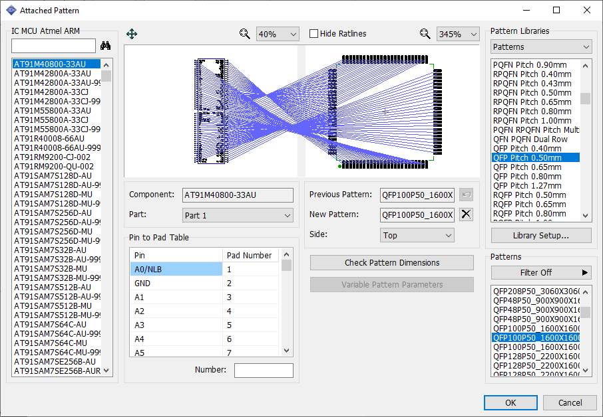Screen dimensions: 603x417
Task: Clear the New Pattern with X icon
Action: (466, 214)
